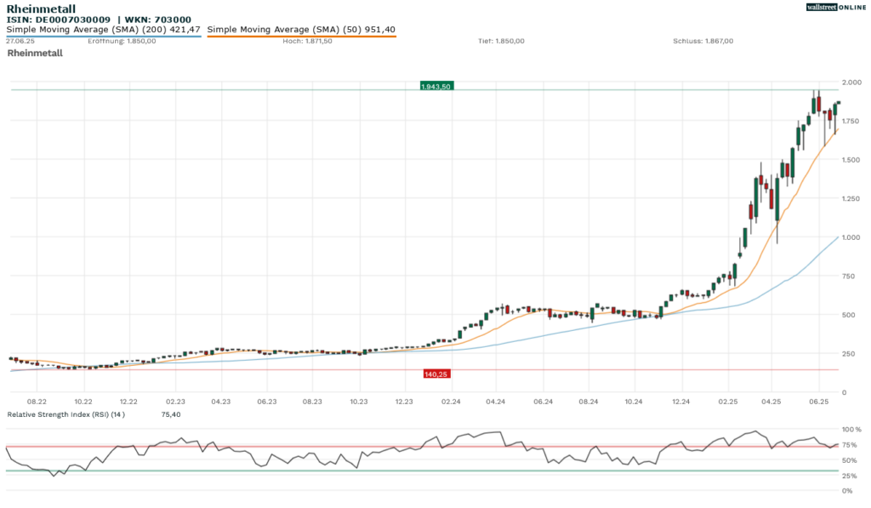The image size is (871, 508).
Task: Click the 25% RSI axis label
Action: point(852,476)
